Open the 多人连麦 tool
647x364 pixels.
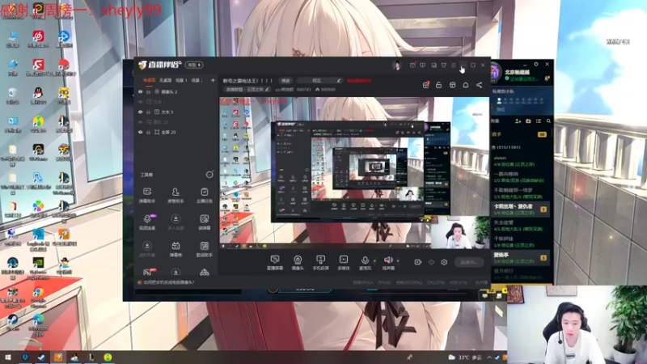[x=175, y=222]
